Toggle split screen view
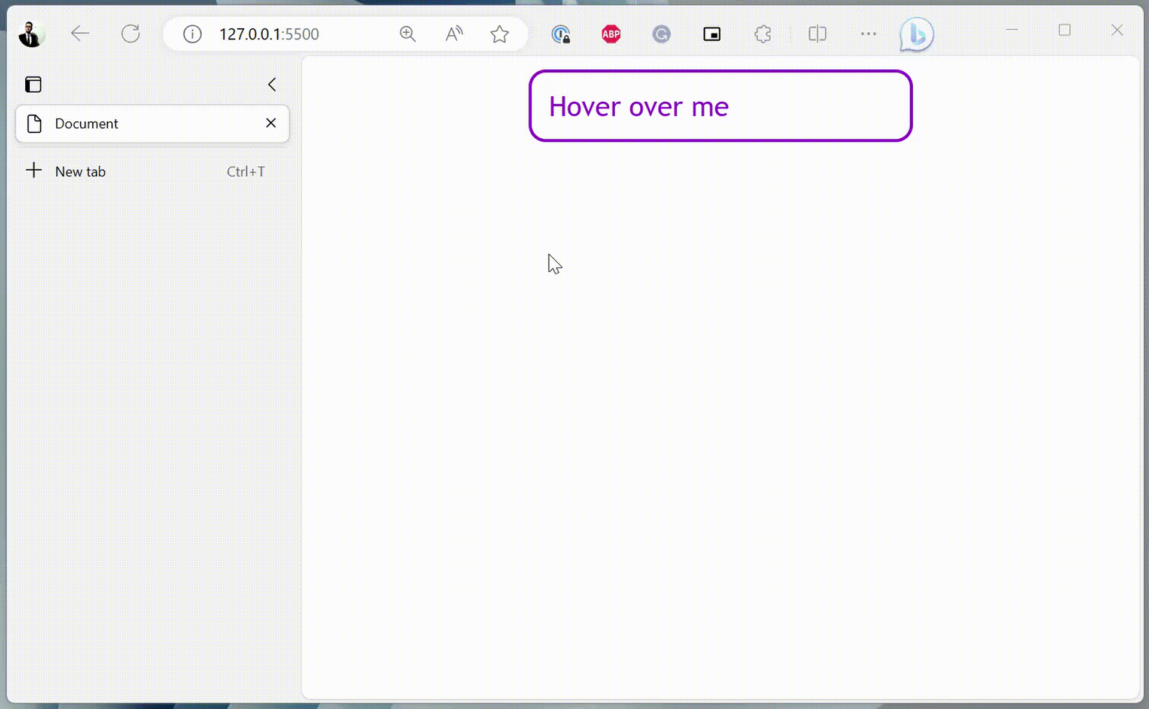This screenshot has height=709, width=1149. 817,34
